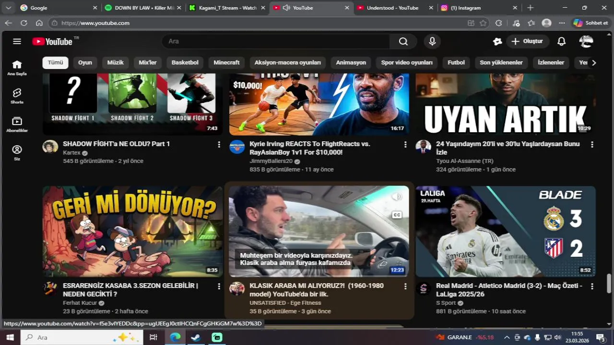Image resolution: width=614 pixels, height=345 pixels.
Task: Click the address bar URL
Action: [x=95, y=23]
